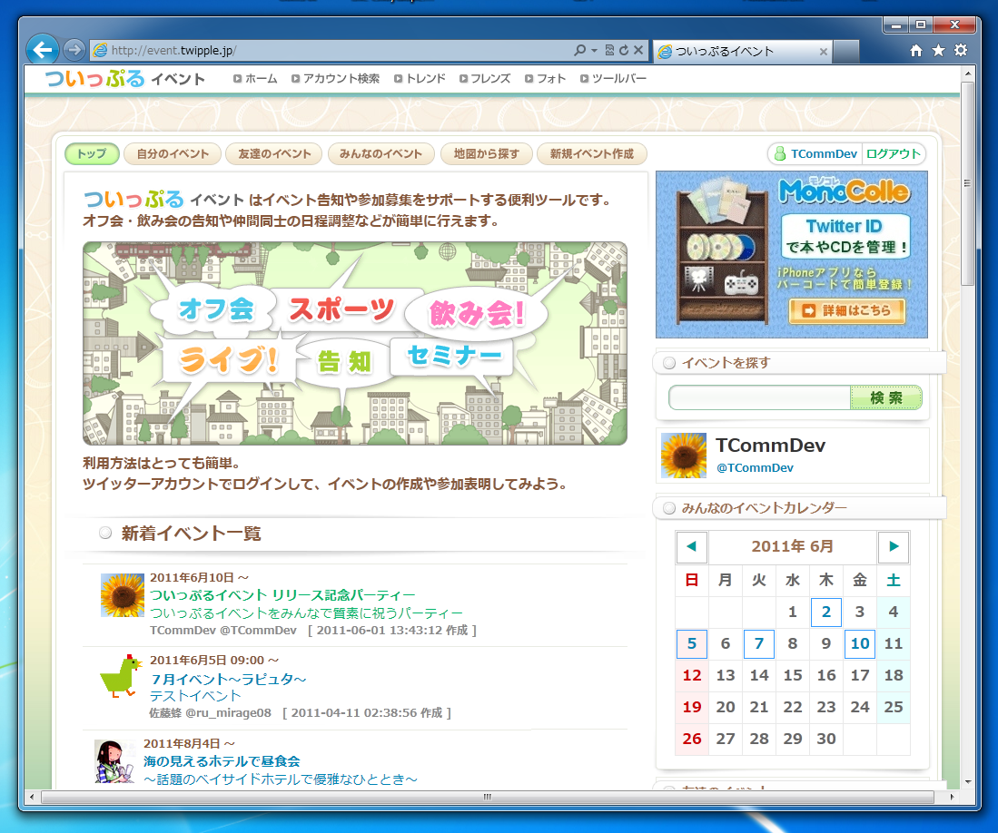This screenshot has width=998, height=833.
Task: Click the page refresh icon
Action: (x=624, y=50)
